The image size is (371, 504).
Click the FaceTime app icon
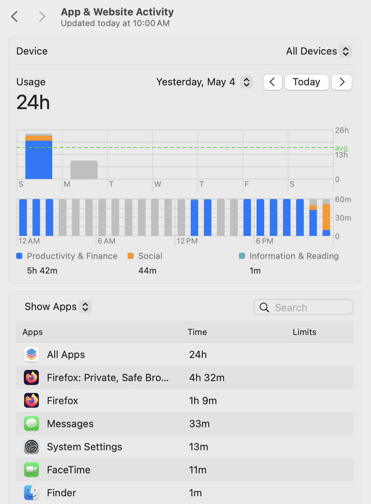pyautogui.click(x=31, y=470)
